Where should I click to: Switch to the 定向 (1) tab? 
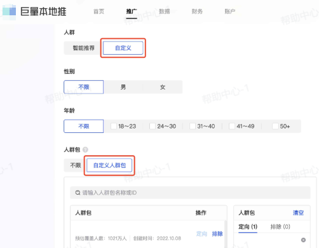point(248,226)
